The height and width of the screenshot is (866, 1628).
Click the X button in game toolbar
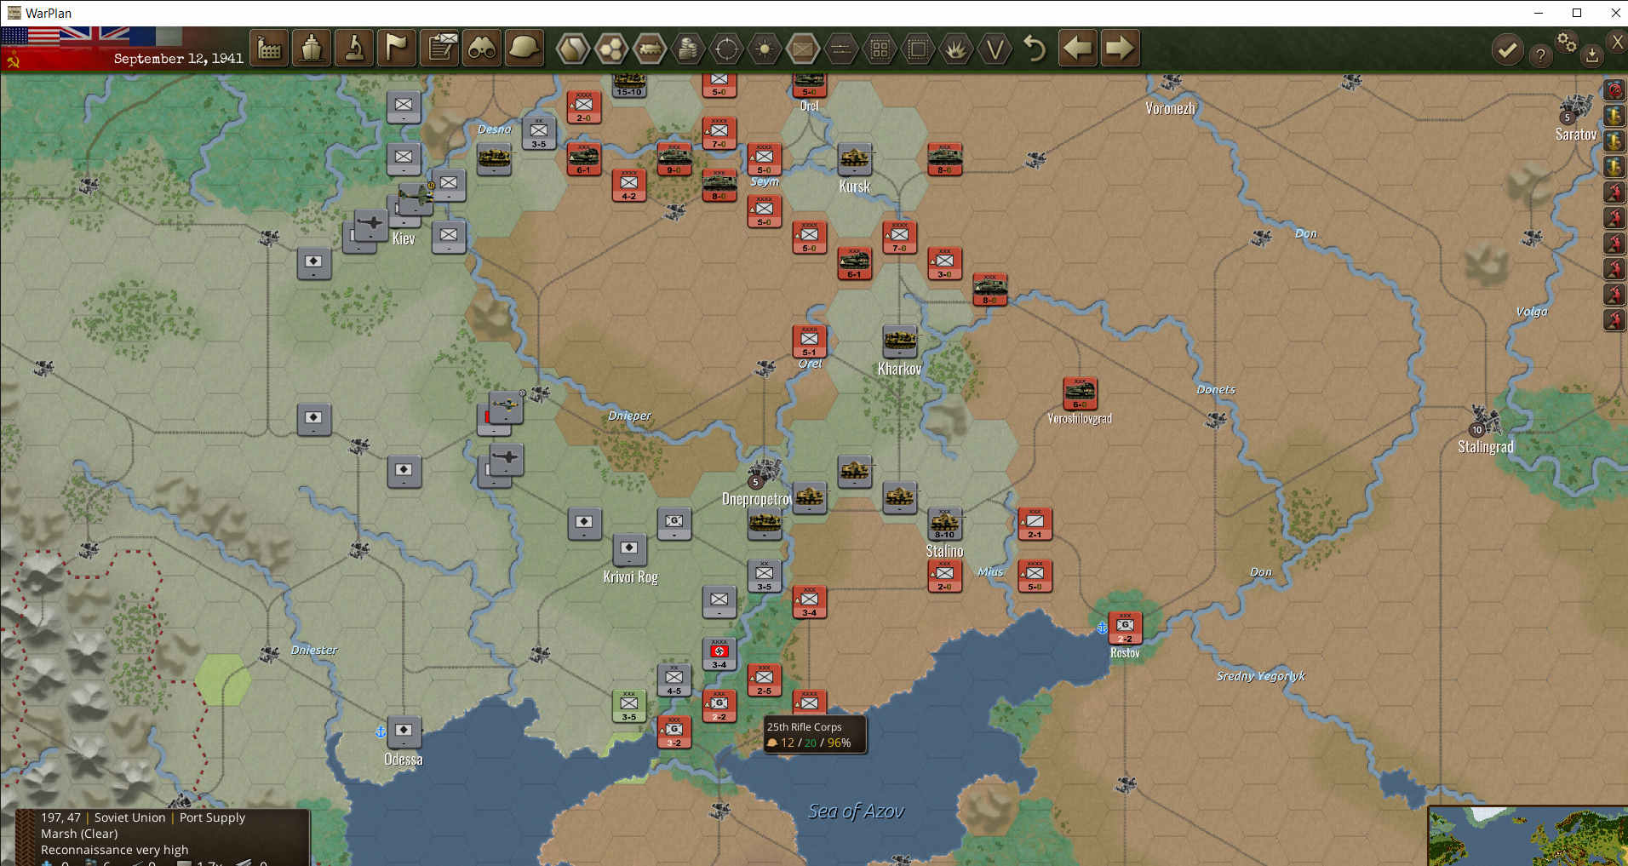(x=1617, y=42)
